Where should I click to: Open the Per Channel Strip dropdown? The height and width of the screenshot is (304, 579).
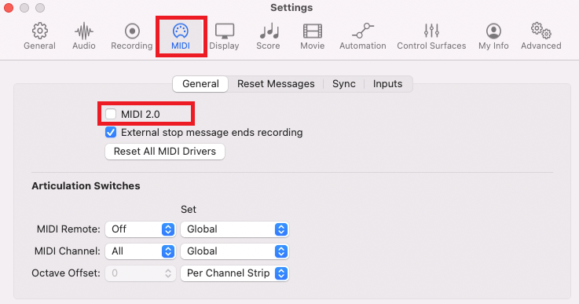[234, 273]
